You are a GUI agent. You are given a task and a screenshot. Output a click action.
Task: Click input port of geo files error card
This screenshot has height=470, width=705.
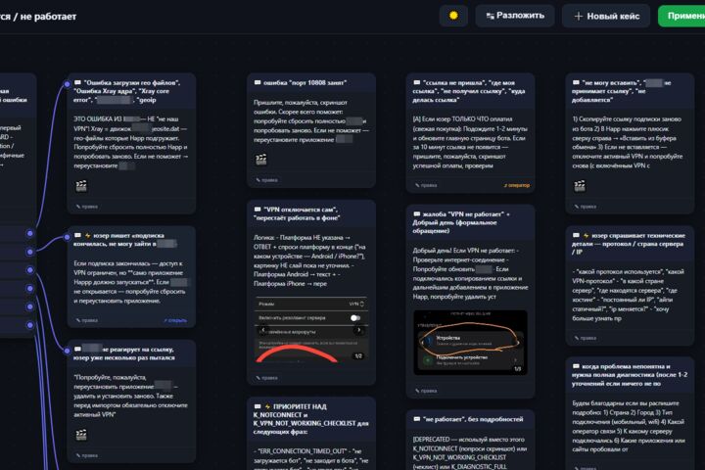67,84
